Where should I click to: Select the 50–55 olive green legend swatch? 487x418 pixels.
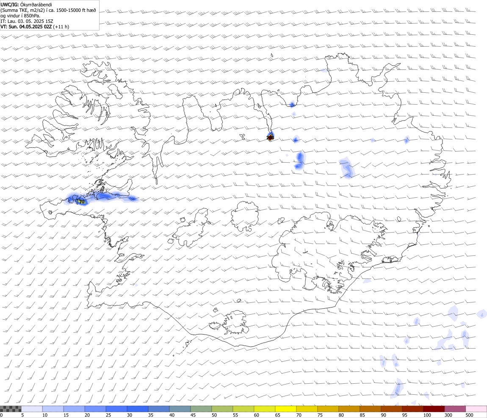(222, 409)
